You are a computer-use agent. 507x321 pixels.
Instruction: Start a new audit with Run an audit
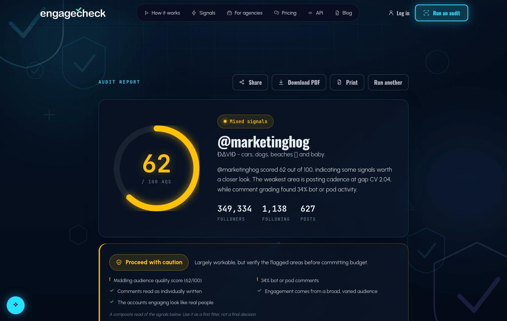[441, 13]
